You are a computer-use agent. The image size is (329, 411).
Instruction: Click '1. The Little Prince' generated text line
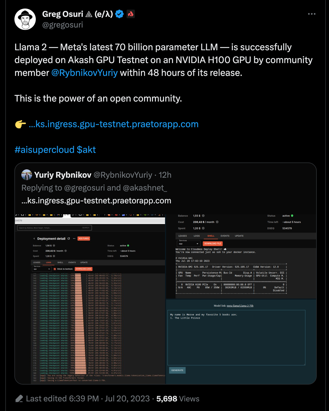point(185,318)
